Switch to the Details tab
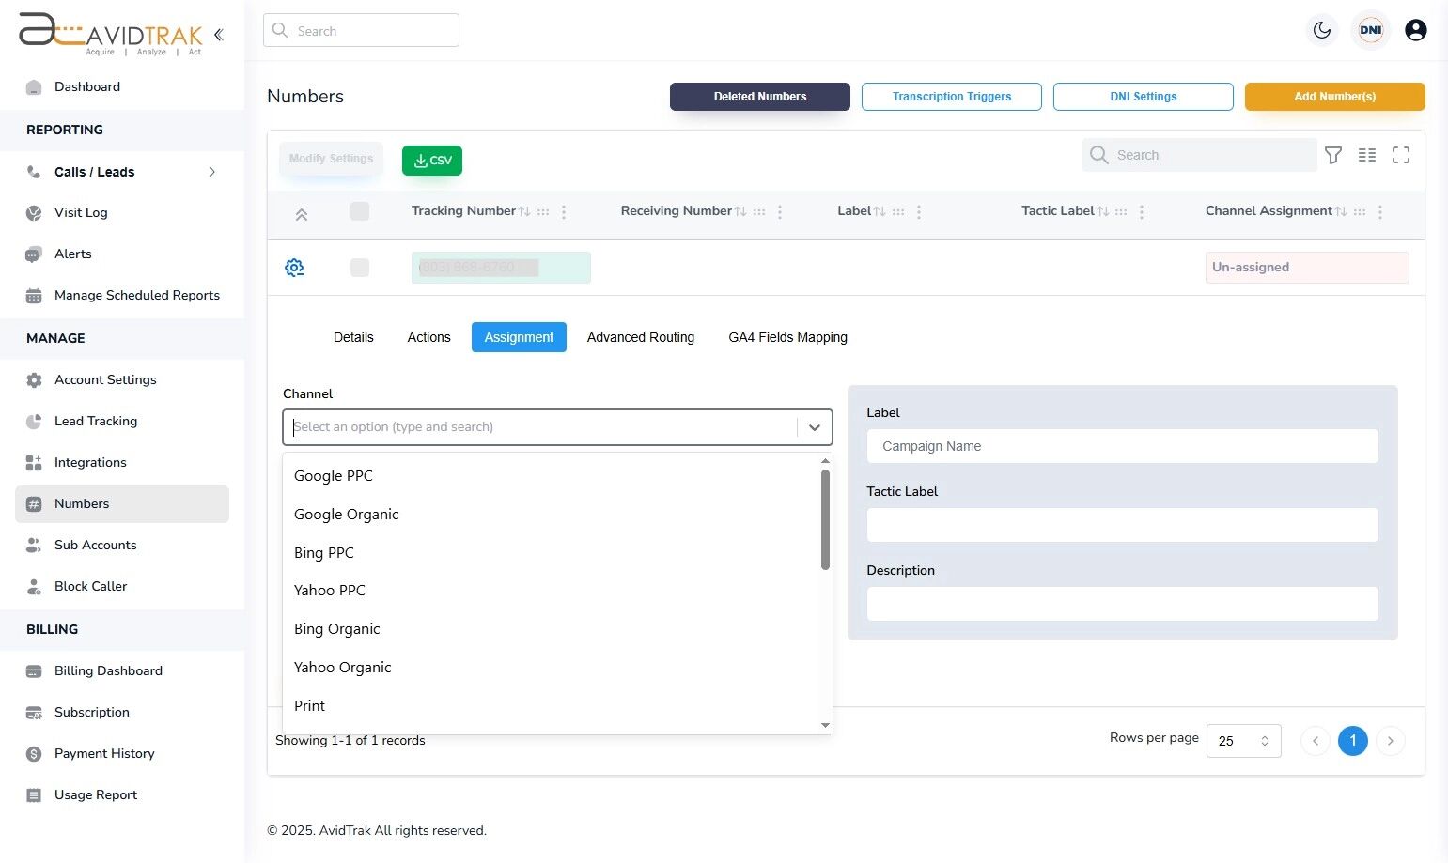 point(353,337)
